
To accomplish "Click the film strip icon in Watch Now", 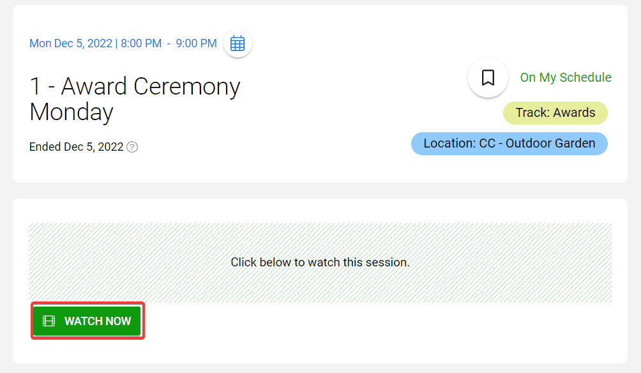I will point(49,321).
